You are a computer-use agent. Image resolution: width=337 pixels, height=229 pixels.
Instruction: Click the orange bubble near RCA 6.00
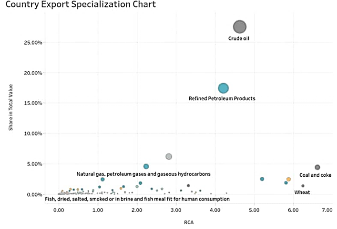288,179
